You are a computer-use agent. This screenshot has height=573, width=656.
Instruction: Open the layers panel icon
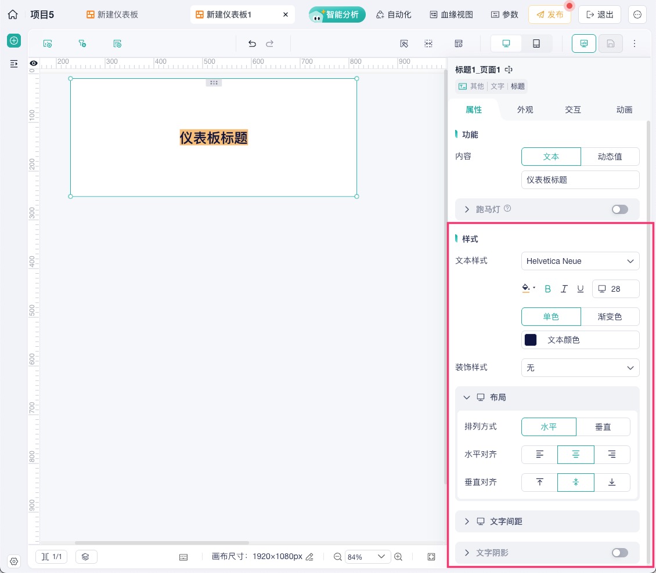click(86, 557)
